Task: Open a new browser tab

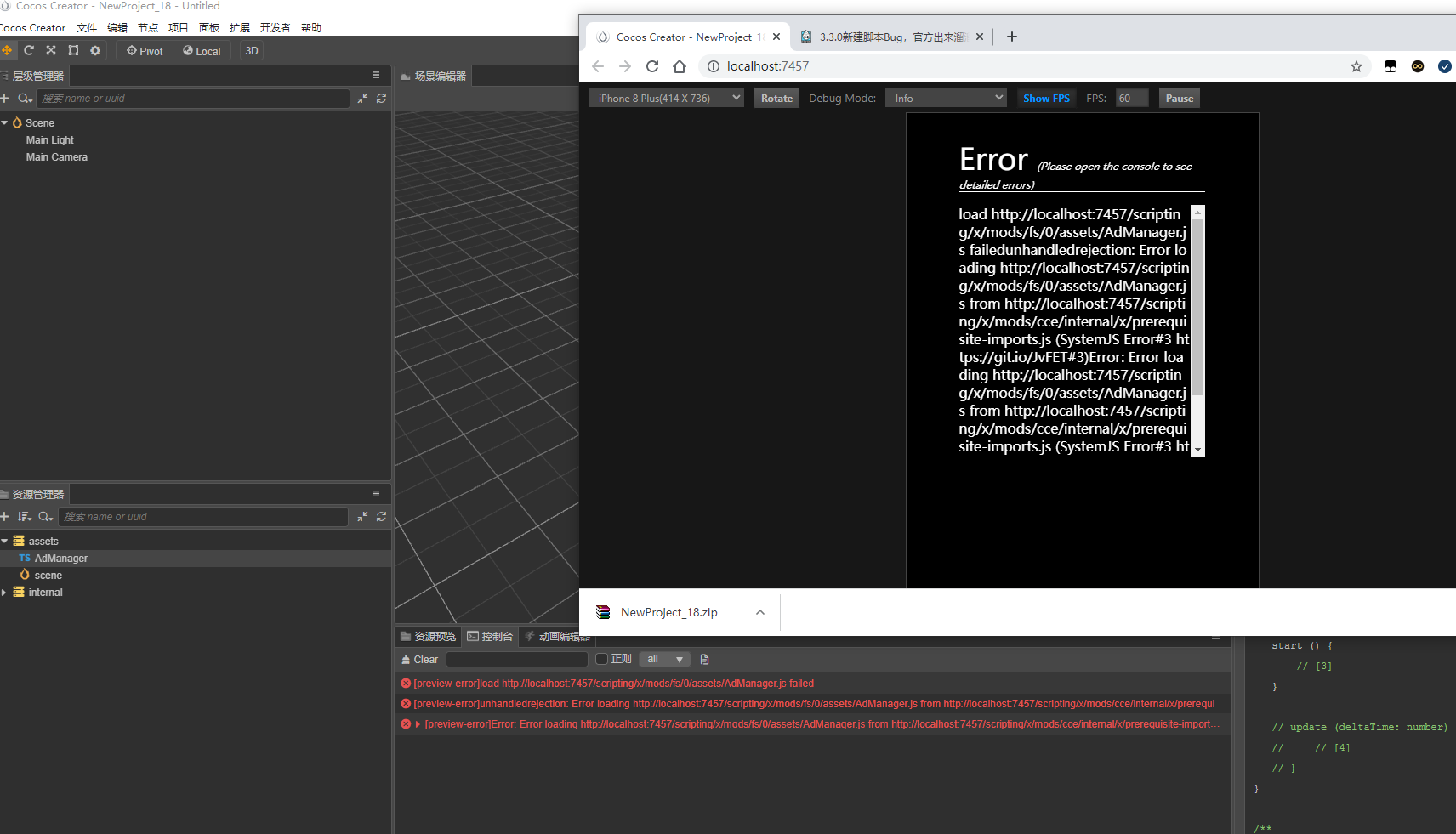Action: (1012, 37)
